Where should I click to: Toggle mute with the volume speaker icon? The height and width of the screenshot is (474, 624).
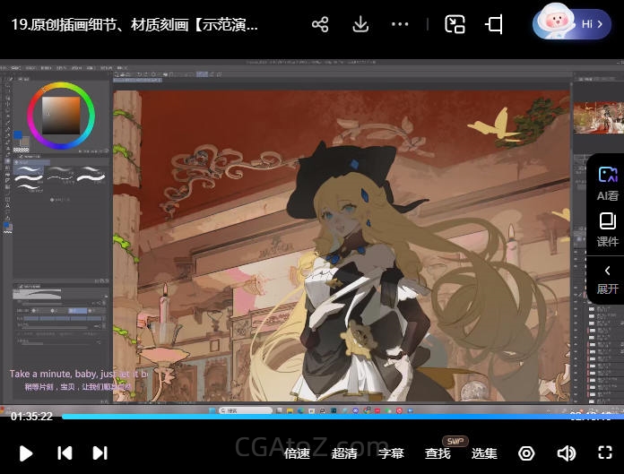566,453
